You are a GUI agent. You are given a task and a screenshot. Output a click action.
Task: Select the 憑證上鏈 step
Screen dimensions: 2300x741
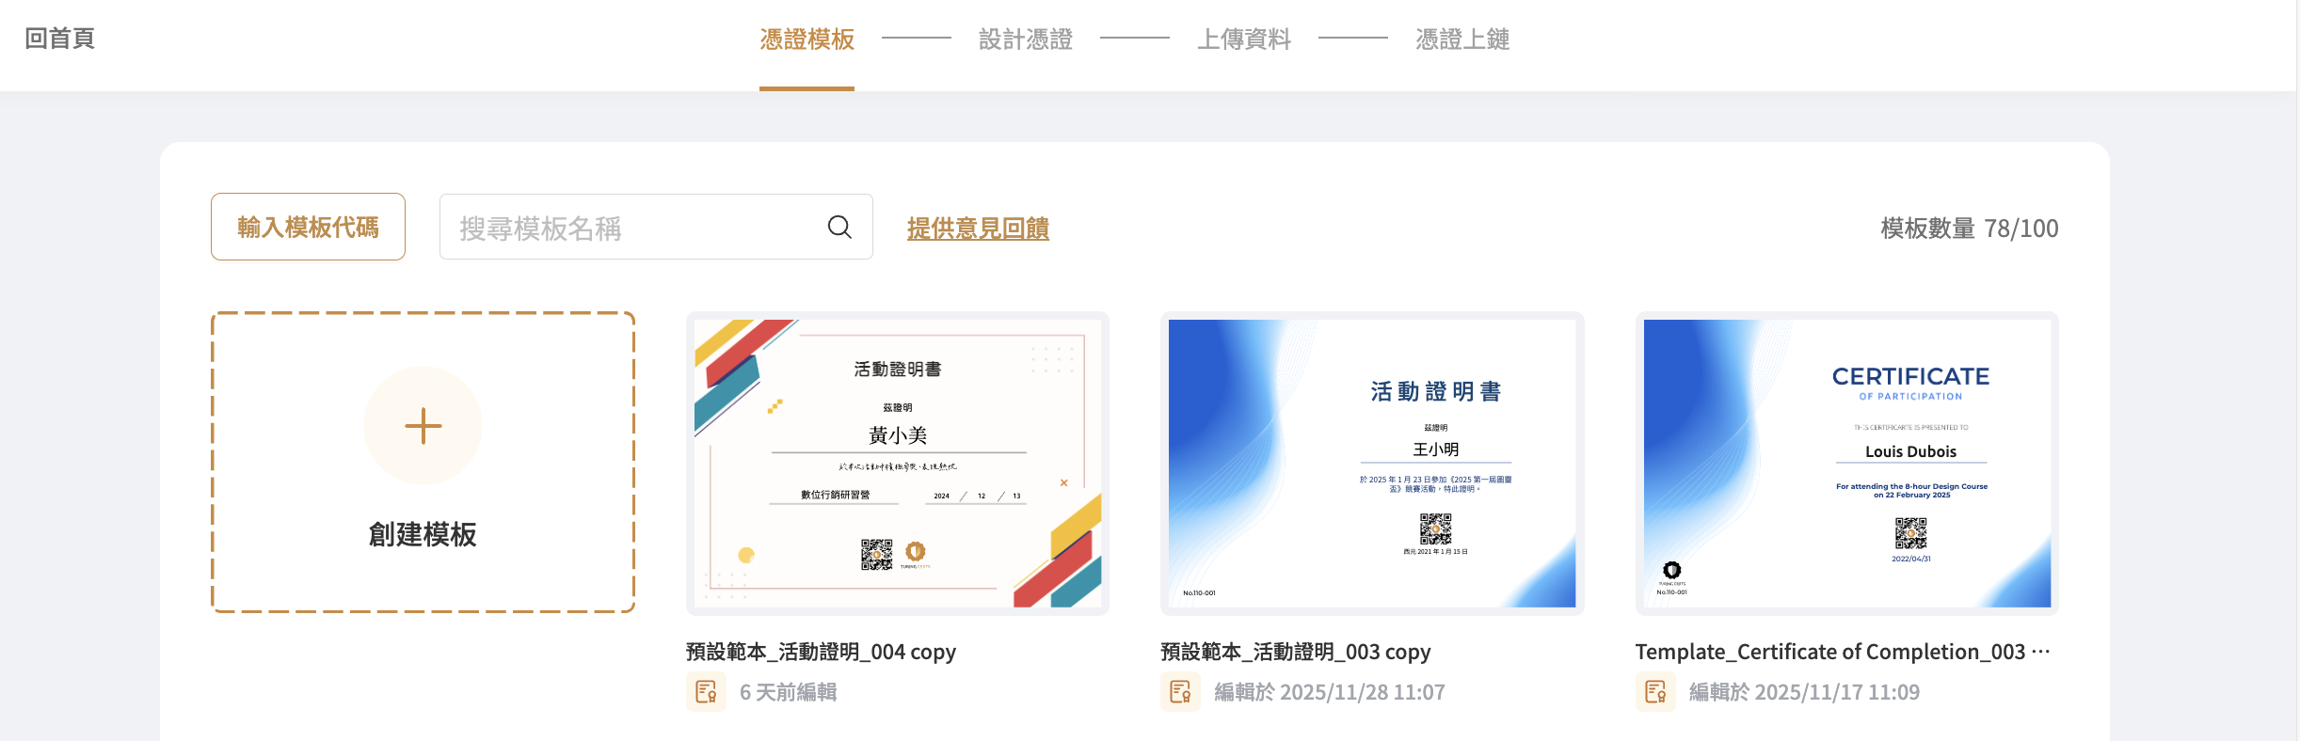tap(1461, 39)
